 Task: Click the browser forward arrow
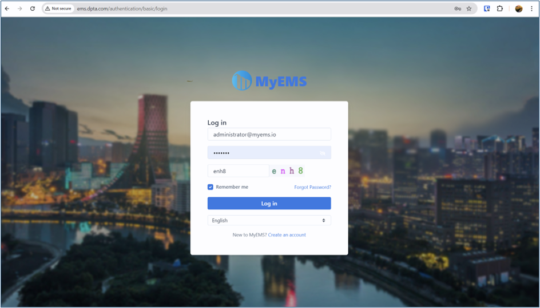(19, 9)
